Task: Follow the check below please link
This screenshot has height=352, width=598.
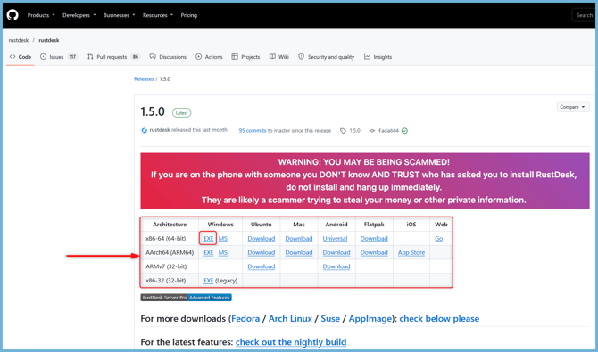Action: pos(439,318)
